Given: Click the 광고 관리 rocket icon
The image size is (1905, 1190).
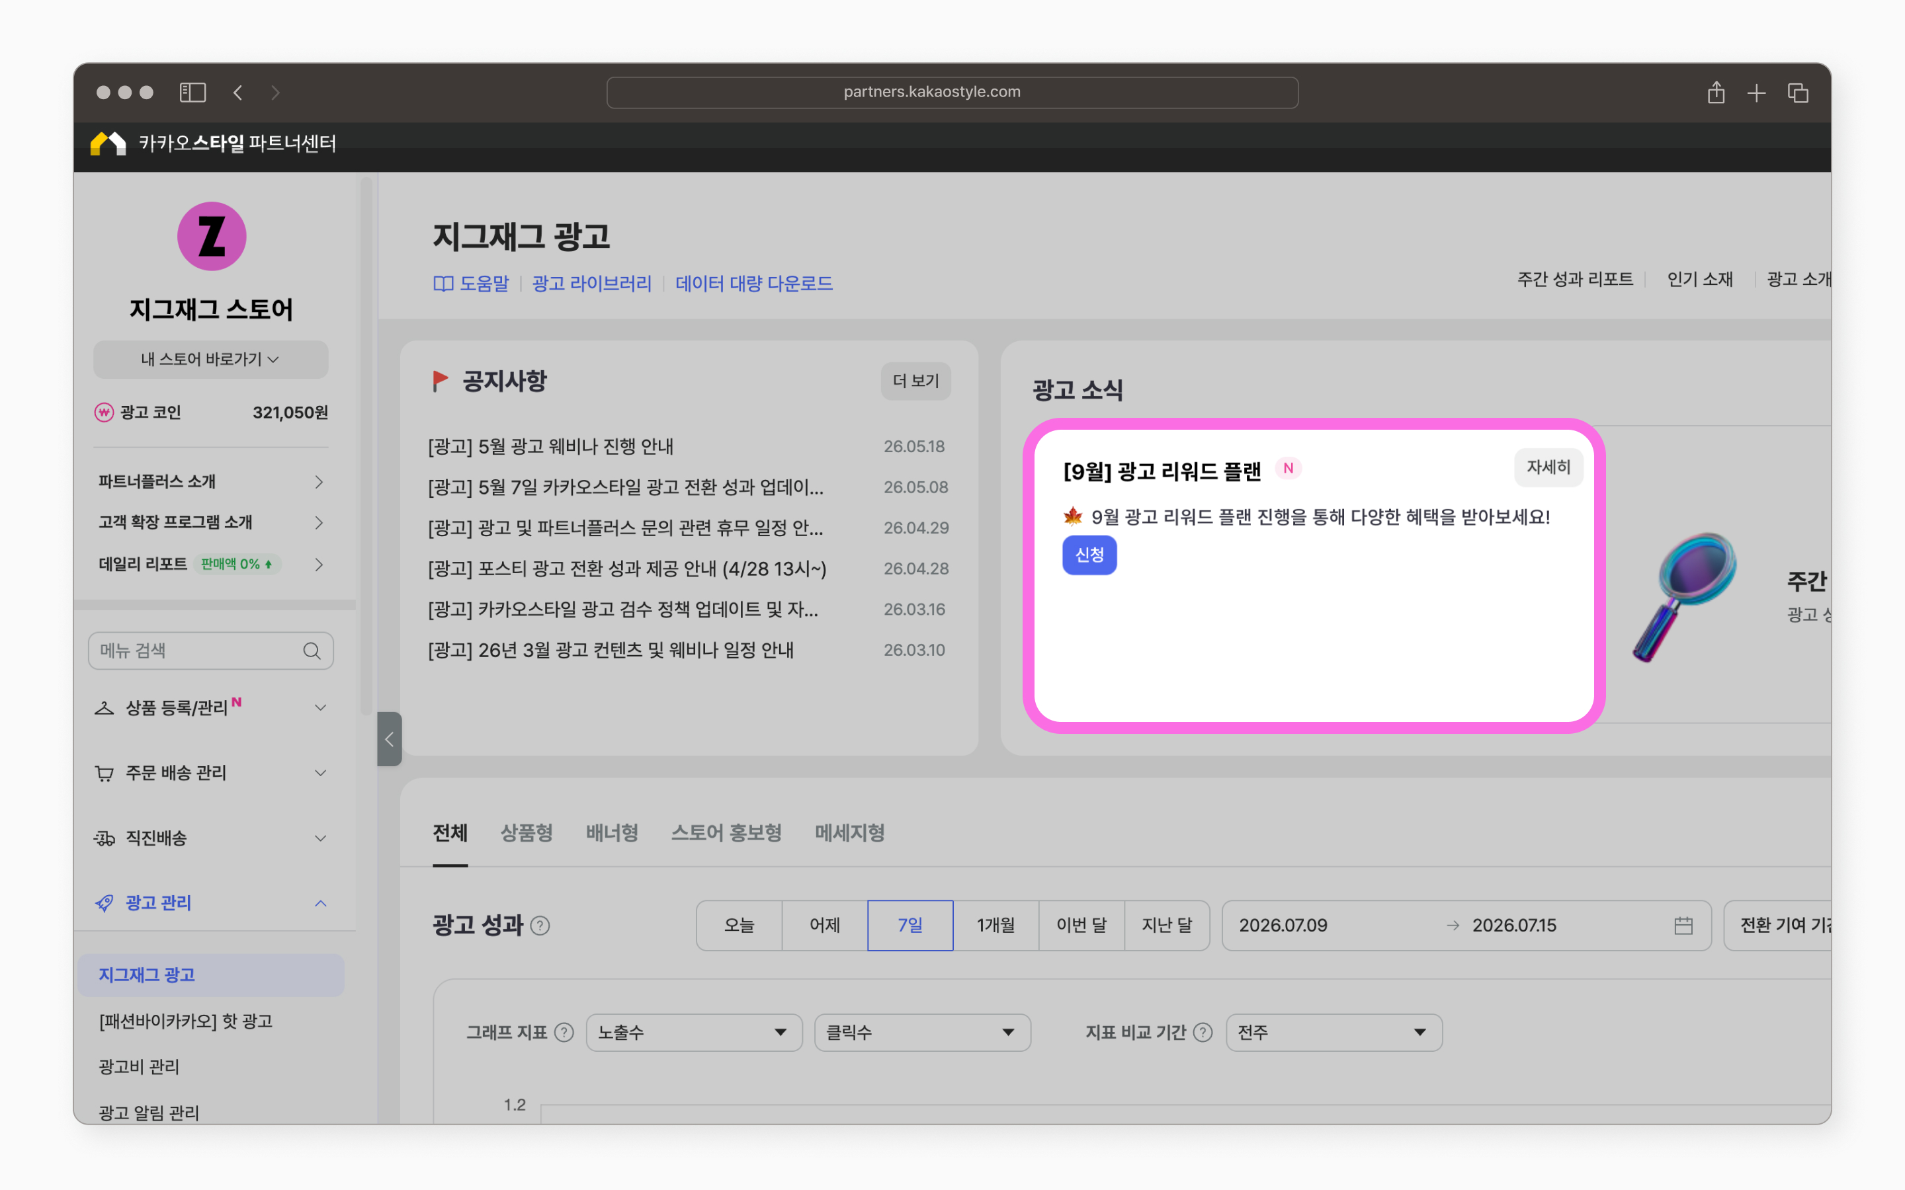Looking at the screenshot, I should coord(104,902).
